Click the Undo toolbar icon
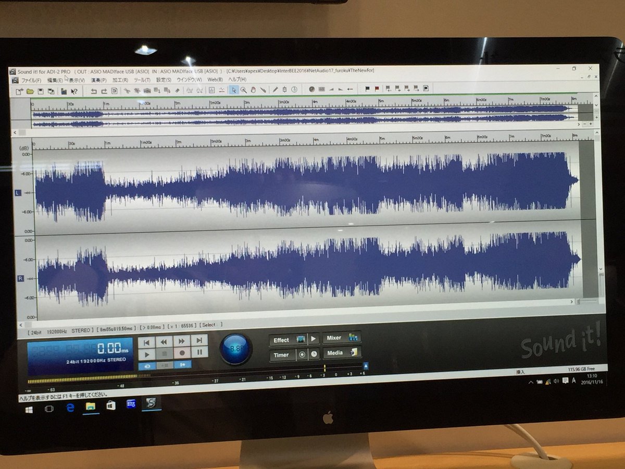 [94, 91]
